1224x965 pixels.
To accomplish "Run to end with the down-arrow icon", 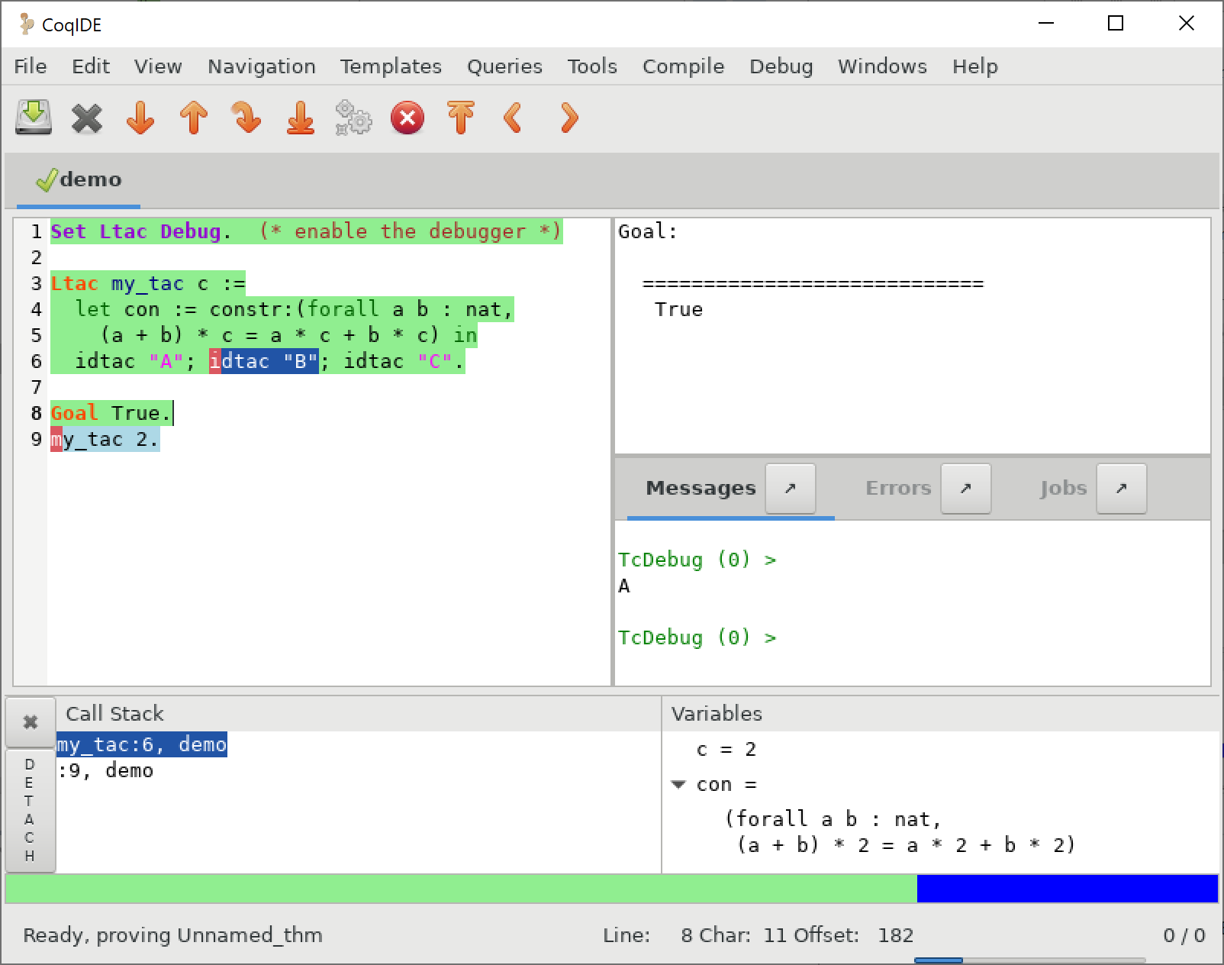I will click(300, 118).
